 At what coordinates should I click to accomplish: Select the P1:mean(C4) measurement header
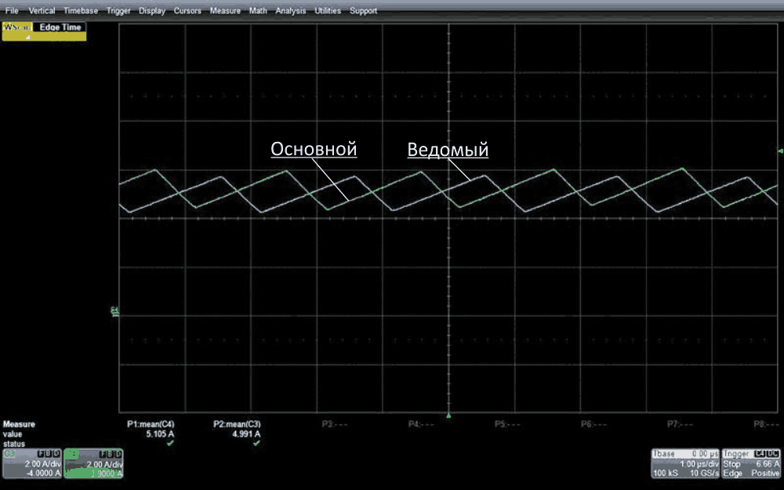(151, 424)
